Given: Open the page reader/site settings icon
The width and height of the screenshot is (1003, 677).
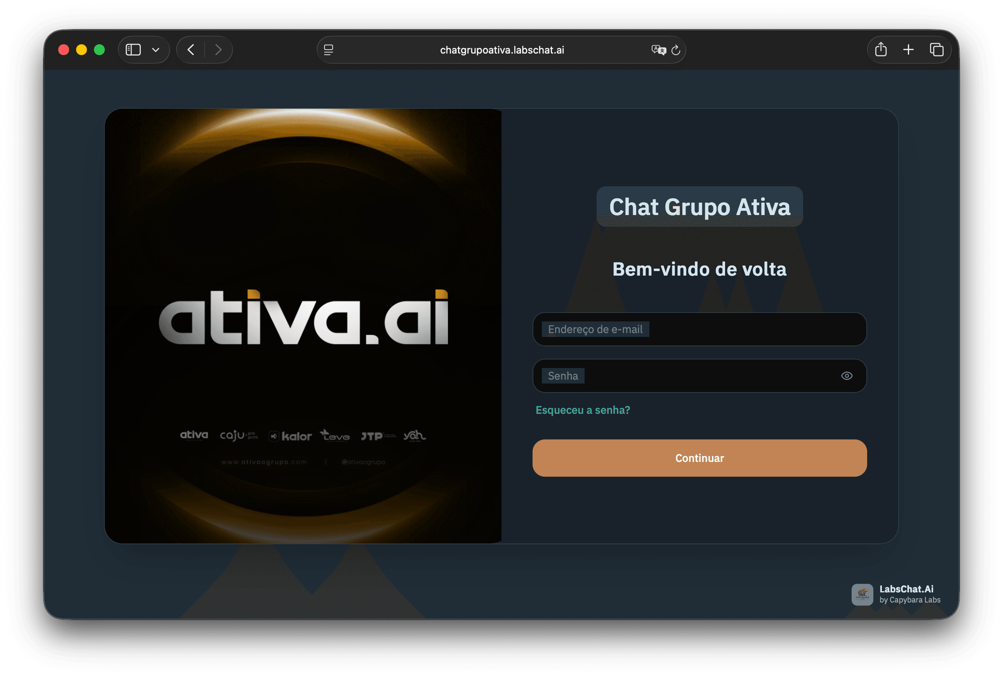Looking at the screenshot, I should tap(328, 50).
